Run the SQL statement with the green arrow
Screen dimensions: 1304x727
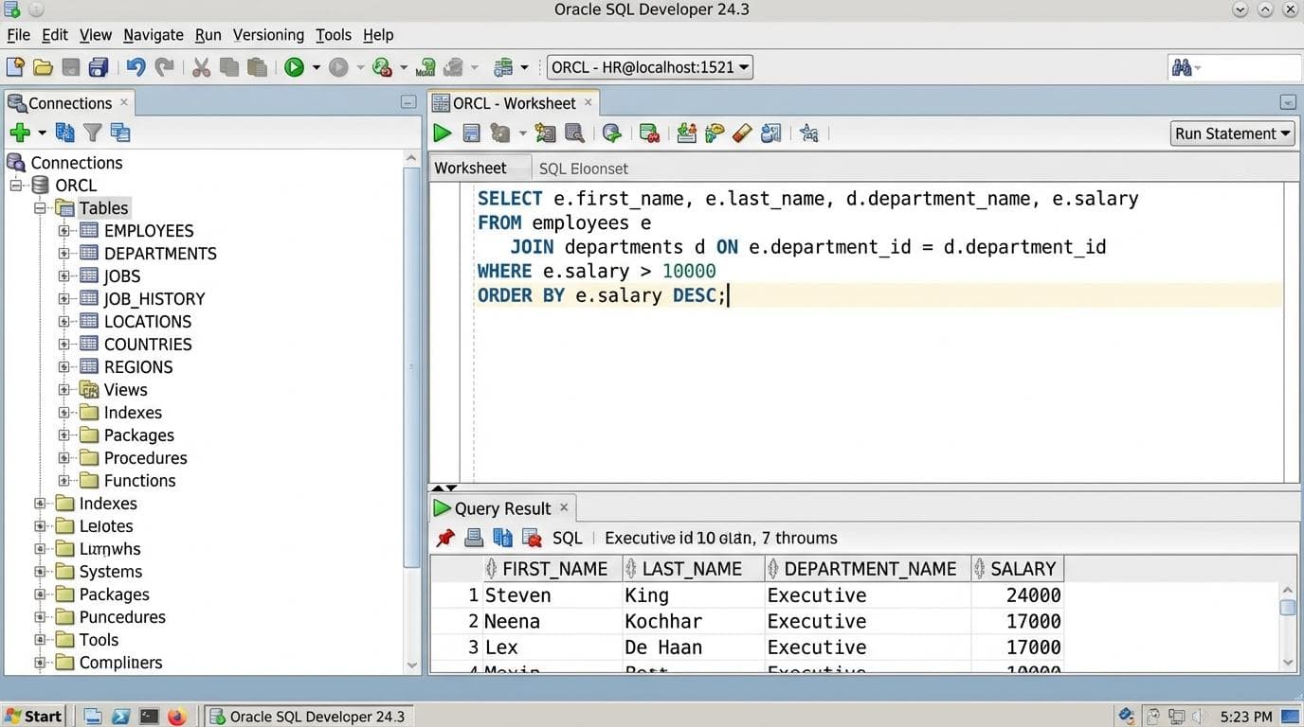pyautogui.click(x=442, y=133)
